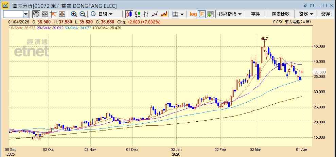Screen dimensions: 336x157
Task: Click the close value C: 36.680 in info bar
Action: click(x=105, y=22)
